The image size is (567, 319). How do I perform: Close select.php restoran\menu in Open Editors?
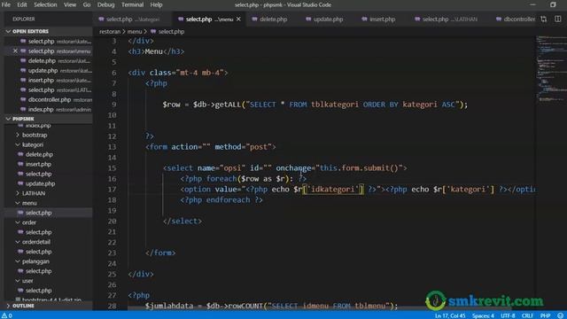(x=15, y=51)
